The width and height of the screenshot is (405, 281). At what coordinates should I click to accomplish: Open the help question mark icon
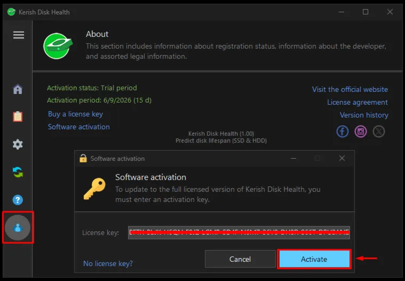coord(18,200)
